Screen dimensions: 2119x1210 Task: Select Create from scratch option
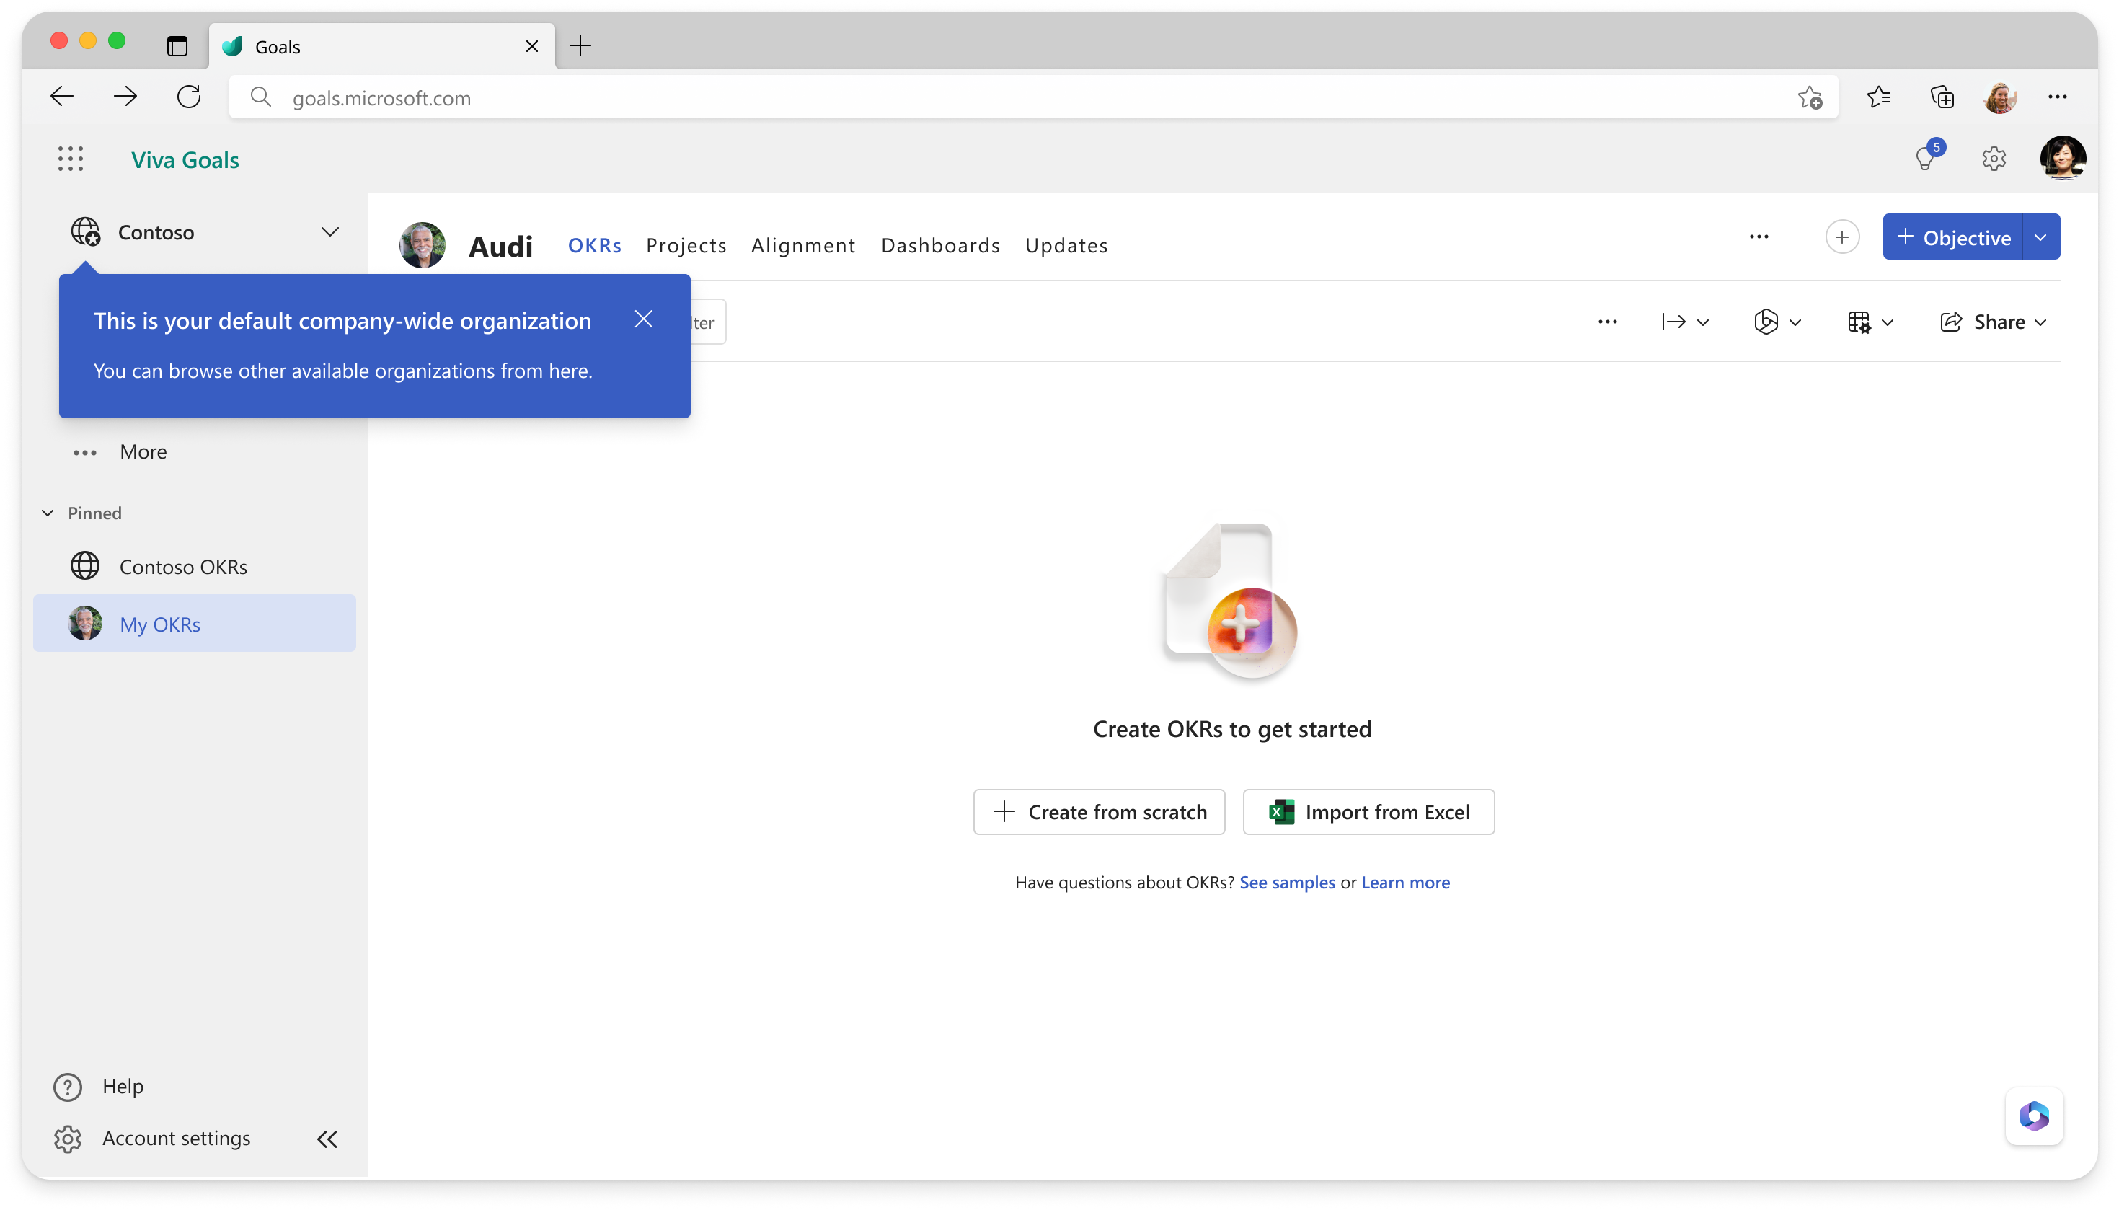click(1099, 811)
